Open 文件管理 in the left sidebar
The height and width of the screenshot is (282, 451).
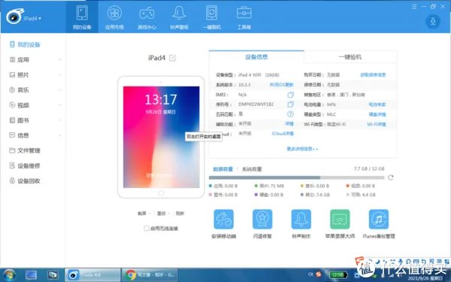(x=25, y=150)
